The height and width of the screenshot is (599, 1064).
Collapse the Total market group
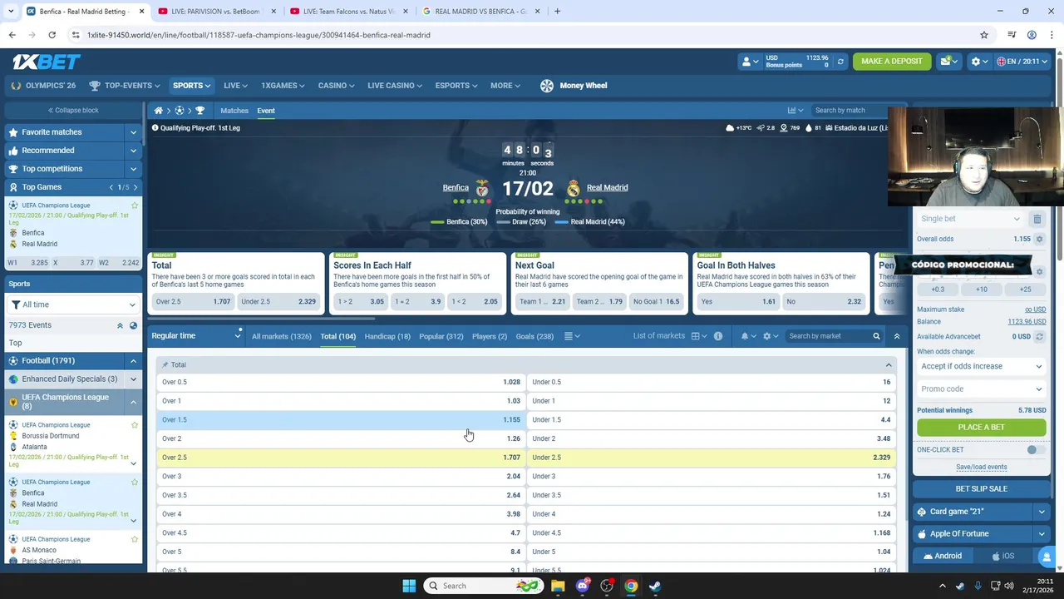pos(888,365)
